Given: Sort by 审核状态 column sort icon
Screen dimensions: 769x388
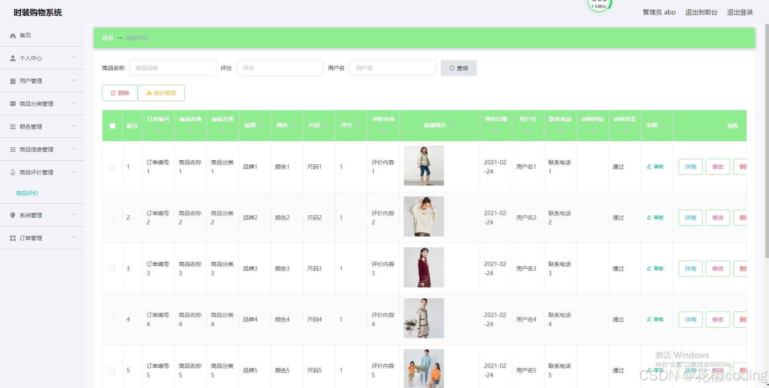Looking at the screenshot, I should tap(624, 129).
